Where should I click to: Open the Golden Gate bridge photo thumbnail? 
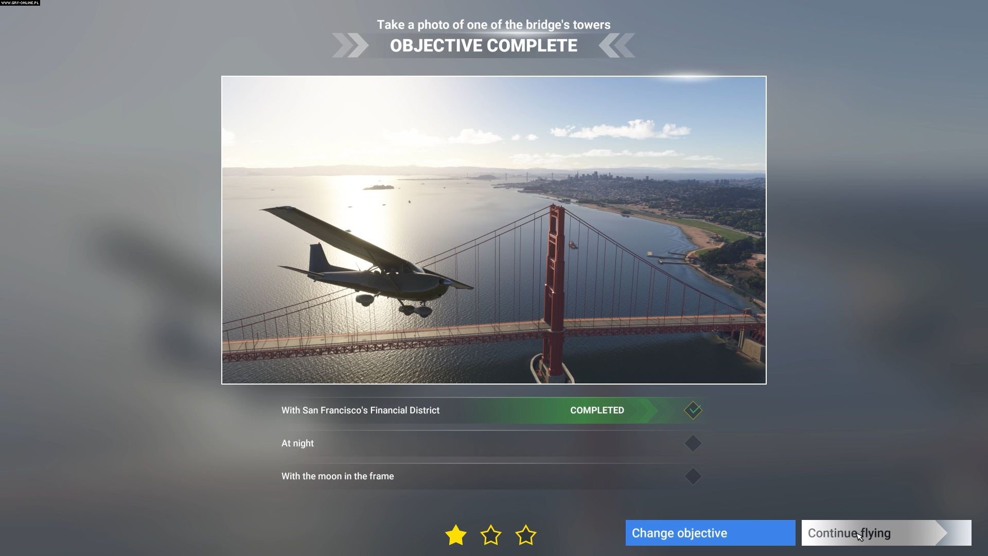click(x=494, y=230)
